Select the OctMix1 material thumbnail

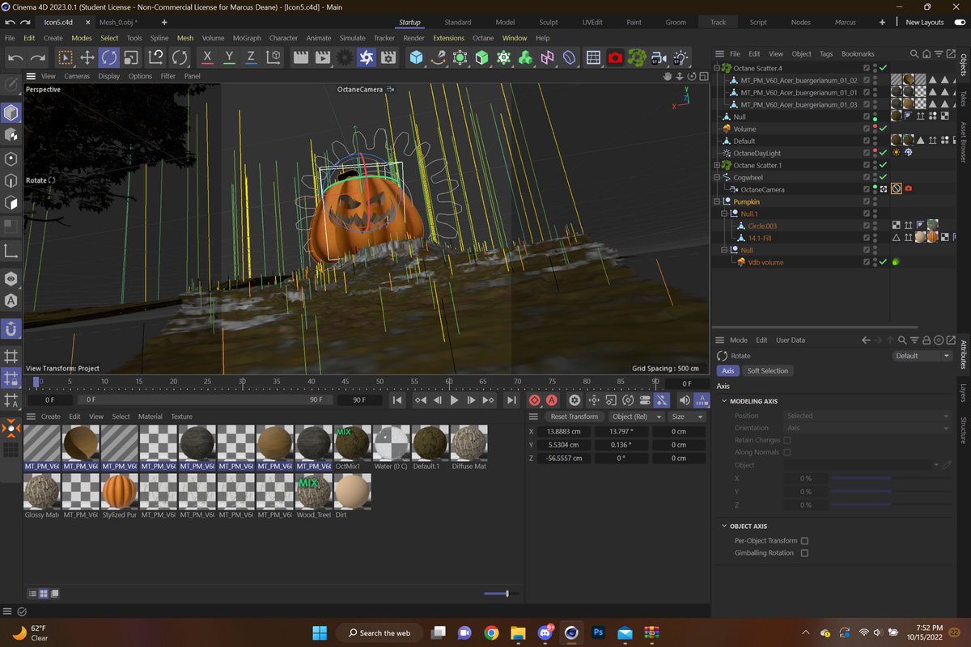coord(353,443)
